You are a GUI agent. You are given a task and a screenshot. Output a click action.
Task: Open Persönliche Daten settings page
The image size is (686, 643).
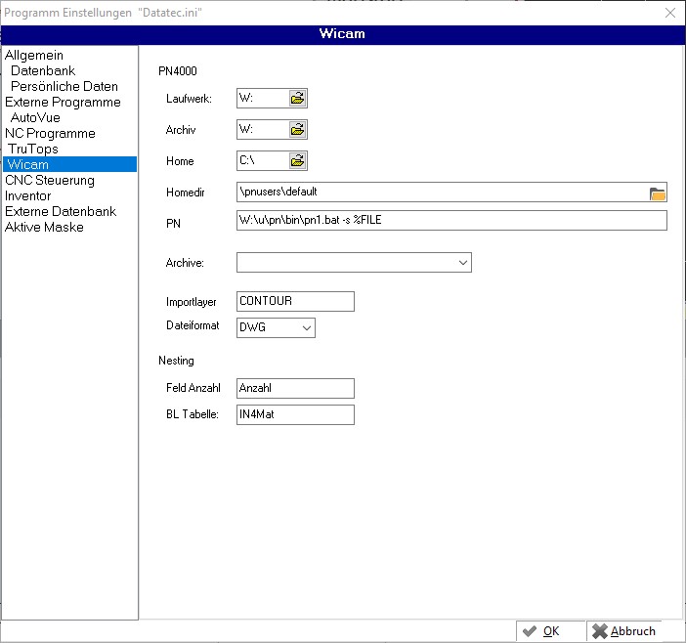tap(64, 86)
